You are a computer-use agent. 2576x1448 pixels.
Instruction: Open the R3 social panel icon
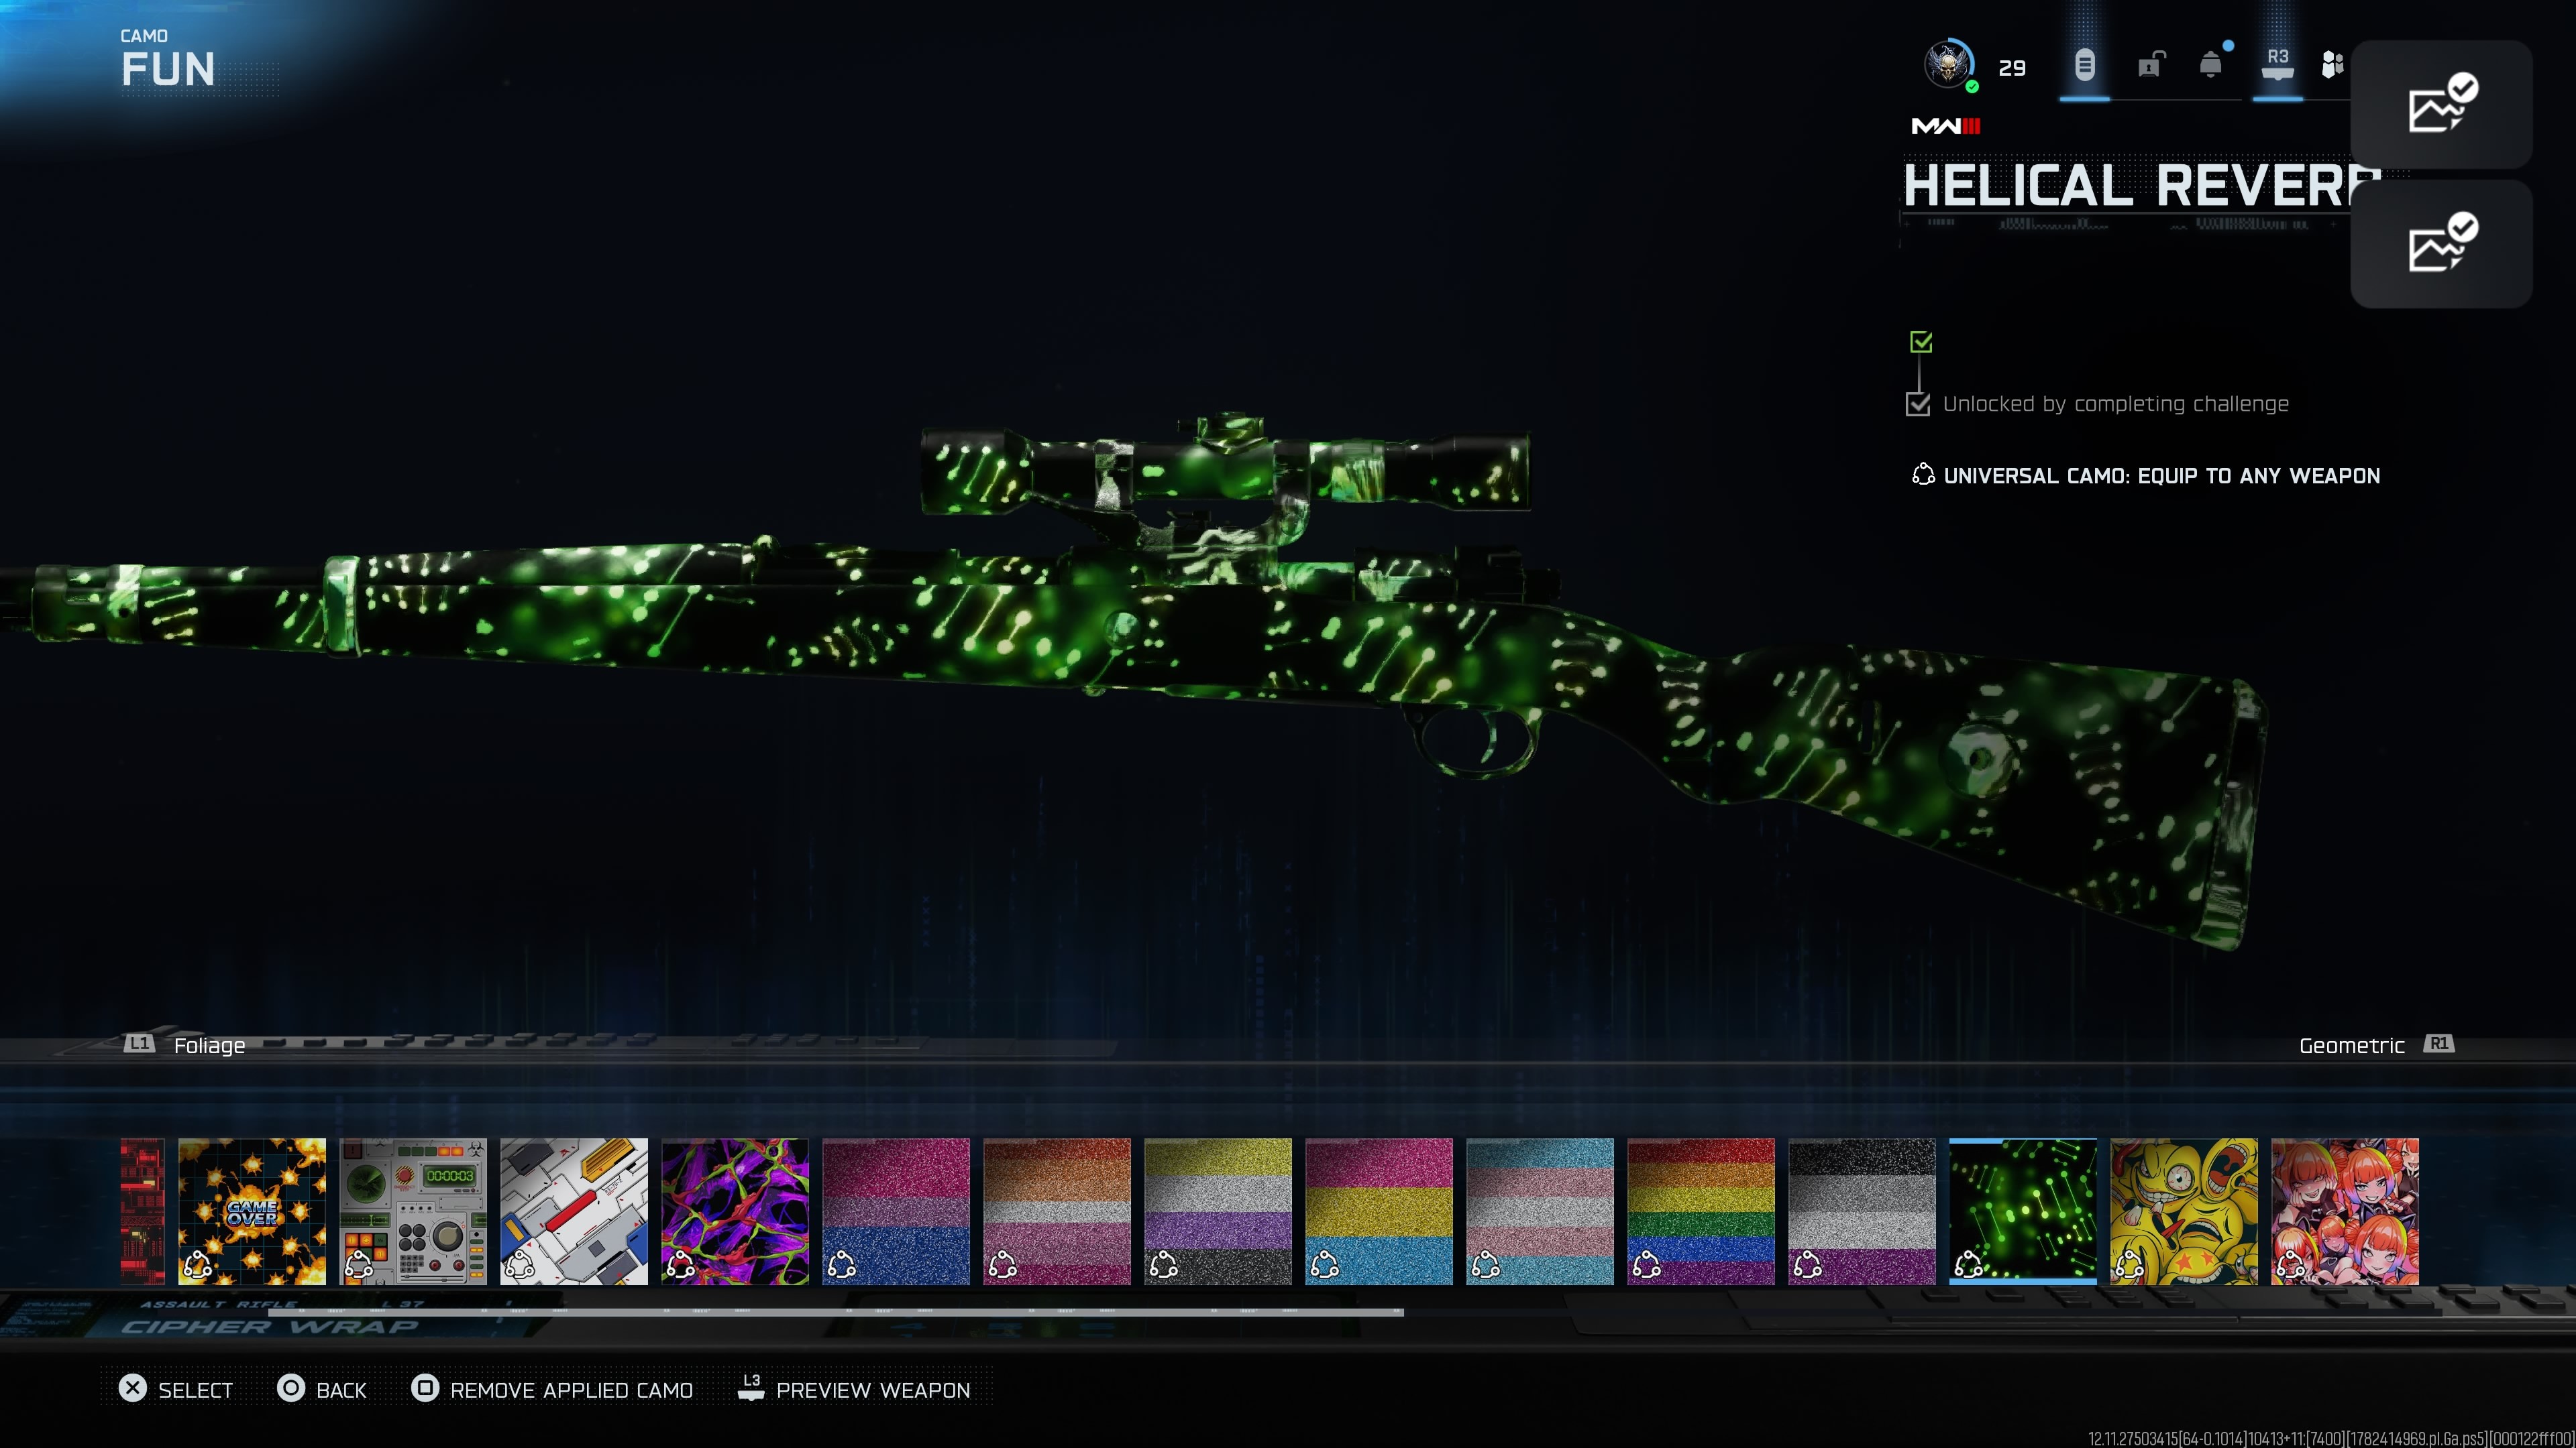(2277, 64)
